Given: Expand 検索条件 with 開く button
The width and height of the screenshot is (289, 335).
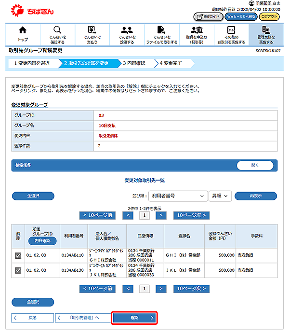Looking at the screenshot, I should click(255, 165).
